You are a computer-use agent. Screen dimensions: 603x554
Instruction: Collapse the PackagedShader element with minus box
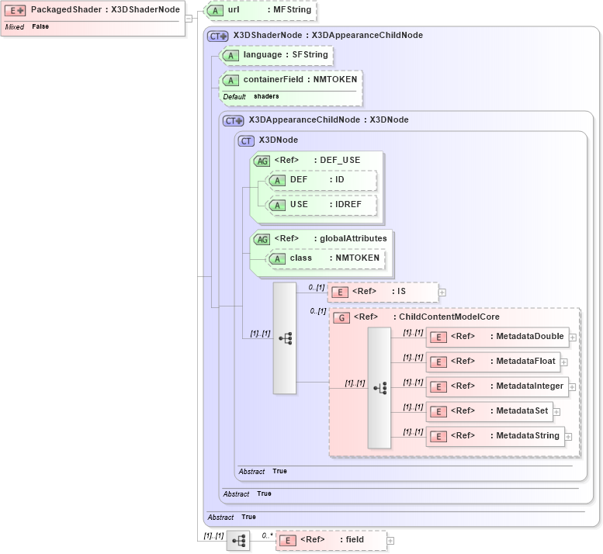[x=189, y=18]
